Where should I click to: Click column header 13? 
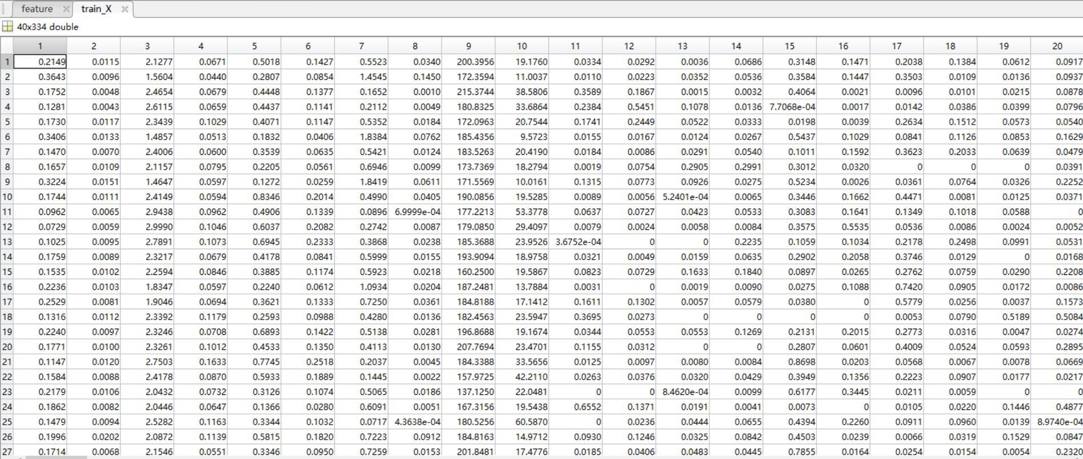click(x=683, y=46)
